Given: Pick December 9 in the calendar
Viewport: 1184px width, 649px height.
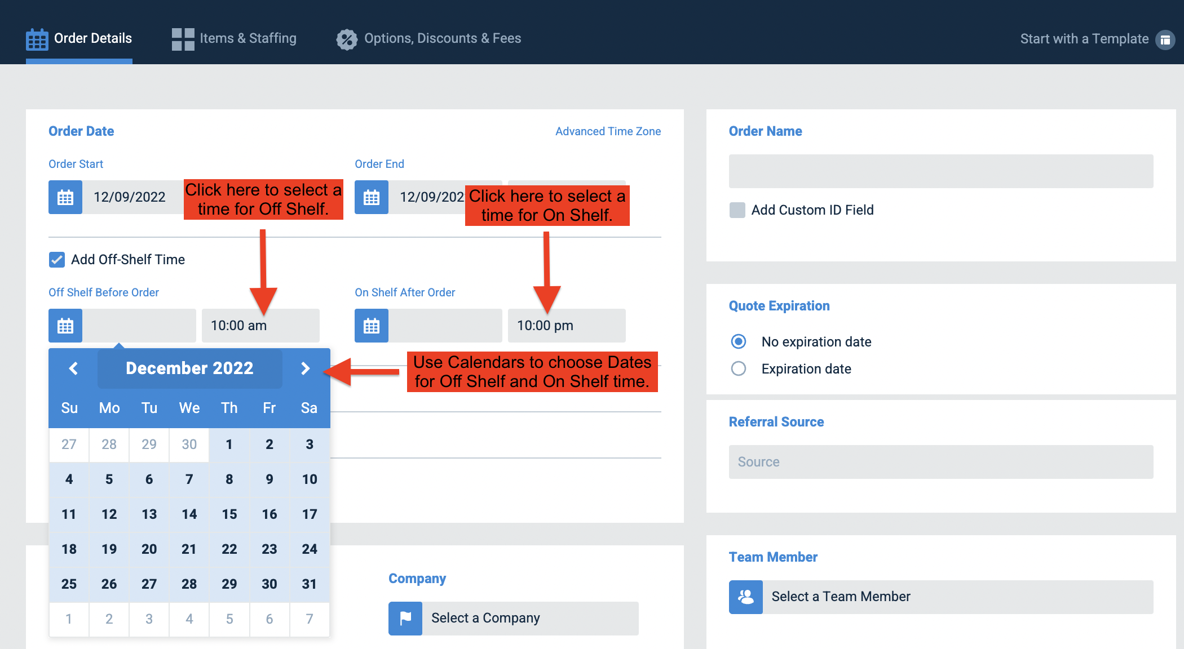Looking at the screenshot, I should tap(270, 479).
